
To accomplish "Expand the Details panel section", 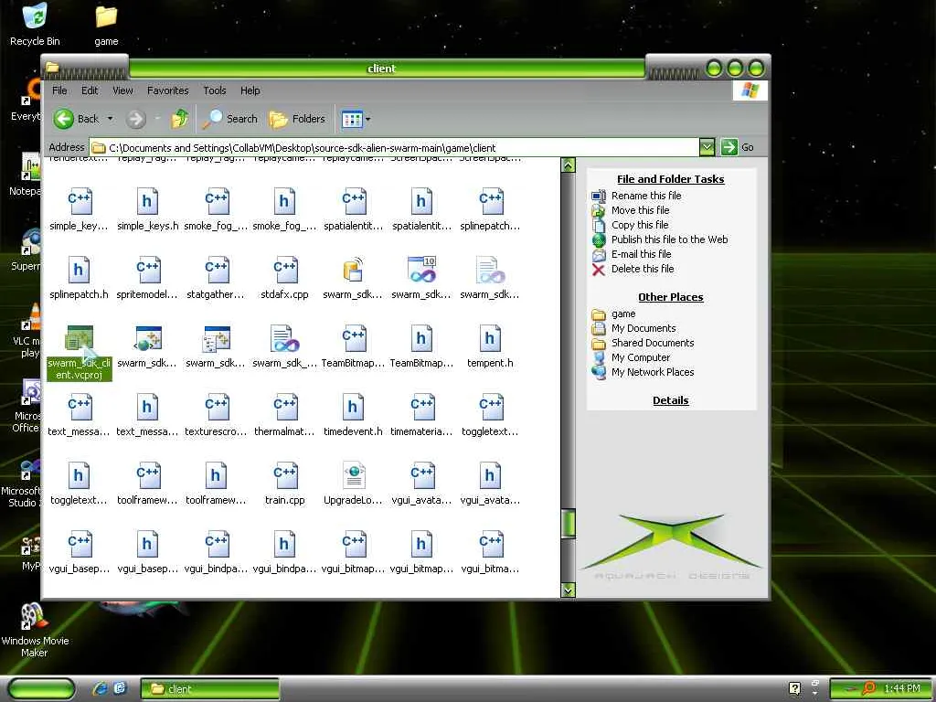I will pyautogui.click(x=670, y=400).
